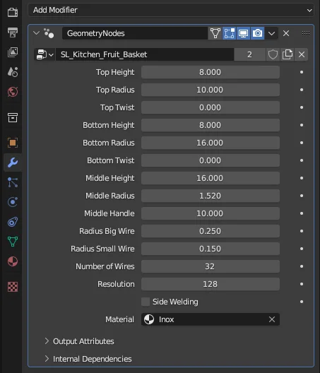Browse node groups to link dropdown
The image size is (320, 373).
pyautogui.click(x=45, y=54)
